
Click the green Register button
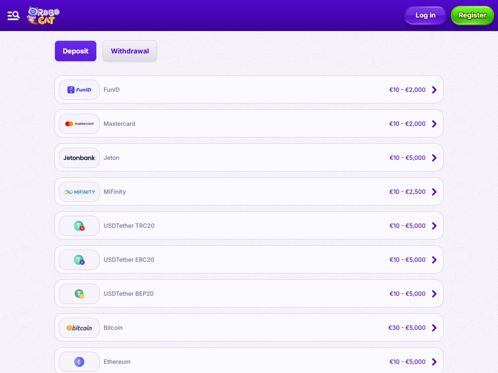[472, 16]
